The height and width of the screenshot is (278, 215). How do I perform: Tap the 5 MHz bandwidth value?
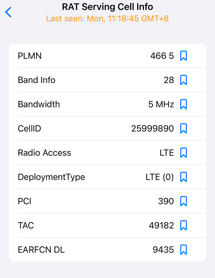[161, 104]
